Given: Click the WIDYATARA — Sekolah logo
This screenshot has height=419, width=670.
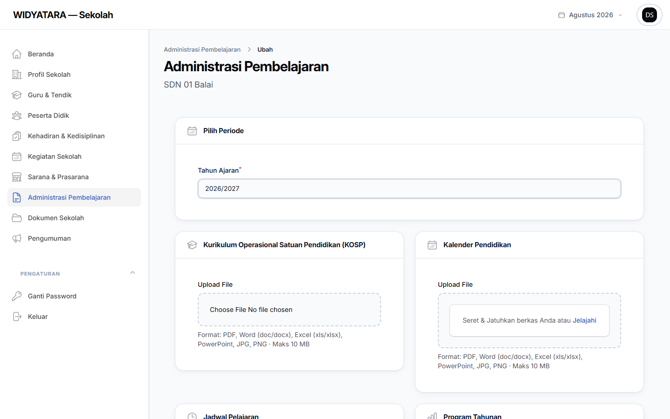Looking at the screenshot, I should (63, 15).
